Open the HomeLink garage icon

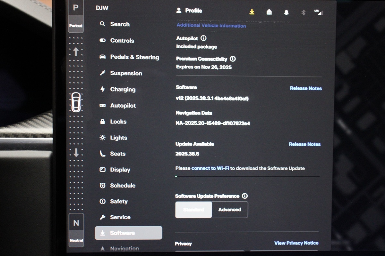(269, 12)
